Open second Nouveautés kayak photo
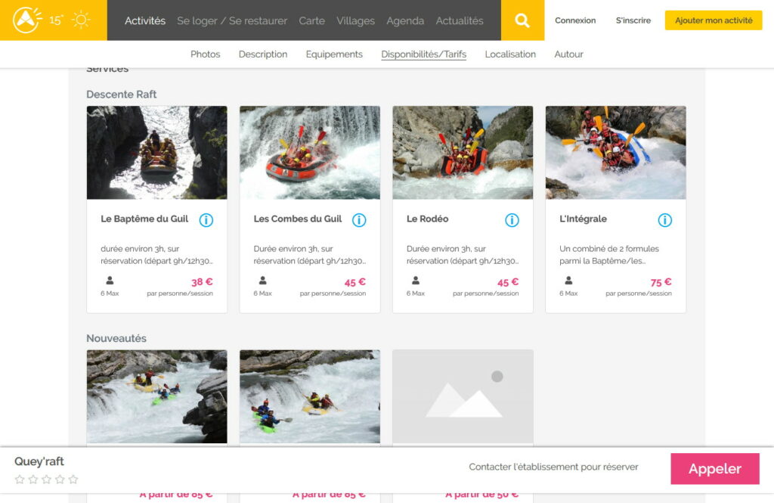Image resolution: width=774 pixels, height=503 pixels. (310, 396)
